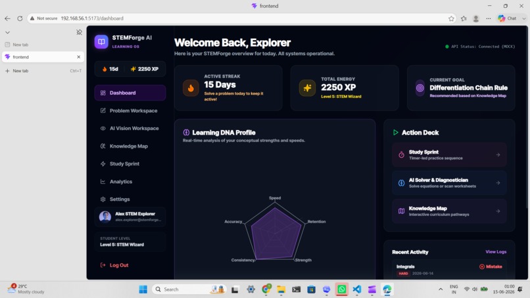Click the Mistake label on Integrals activity
Image resolution: width=530 pixels, height=298 pixels.
[491, 266]
